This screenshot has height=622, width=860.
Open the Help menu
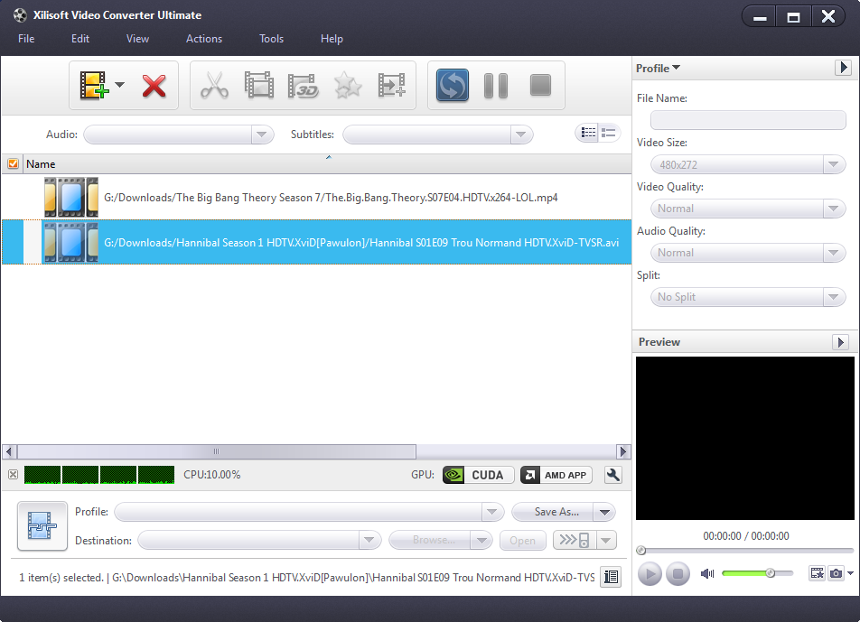coord(332,38)
